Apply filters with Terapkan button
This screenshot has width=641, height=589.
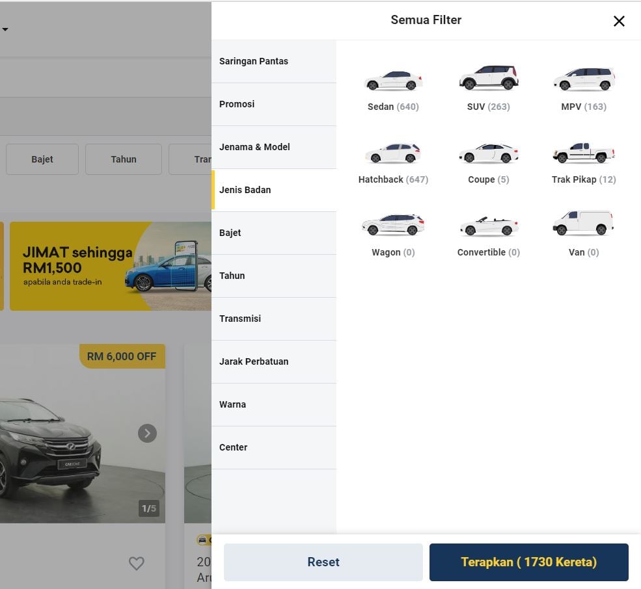(528, 562)
